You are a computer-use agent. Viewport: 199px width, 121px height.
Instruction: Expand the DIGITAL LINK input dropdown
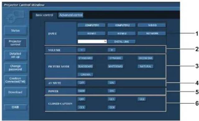click(92, 41)
